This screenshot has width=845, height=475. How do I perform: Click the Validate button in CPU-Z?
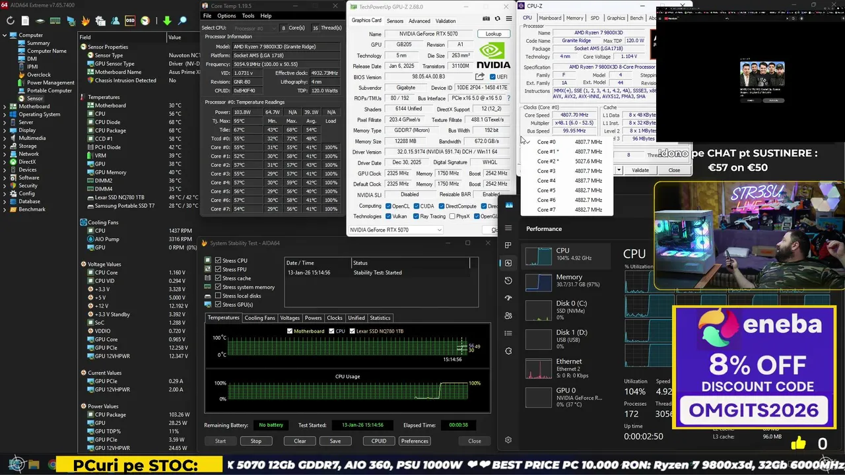(640, 170)
